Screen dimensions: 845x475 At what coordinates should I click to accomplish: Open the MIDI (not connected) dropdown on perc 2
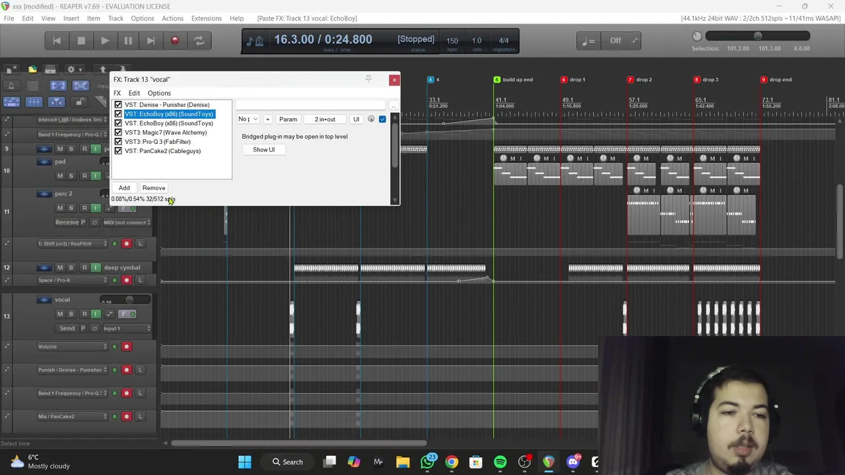(x=127, y=222)
